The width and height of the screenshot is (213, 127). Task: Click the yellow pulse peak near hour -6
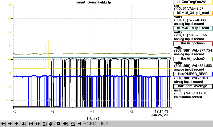[47, 41]
